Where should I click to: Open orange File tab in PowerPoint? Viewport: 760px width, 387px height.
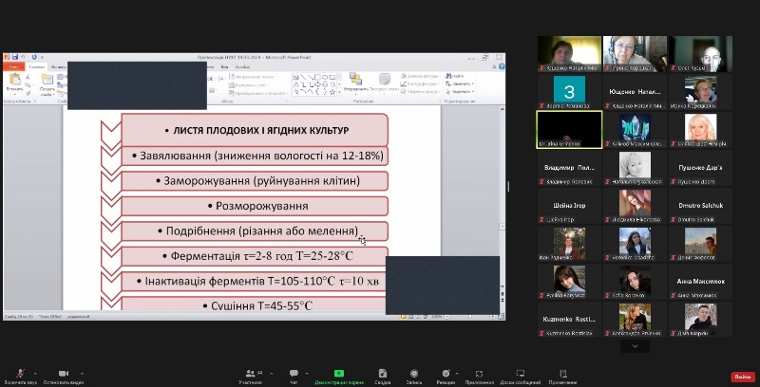tap(13, 66)
